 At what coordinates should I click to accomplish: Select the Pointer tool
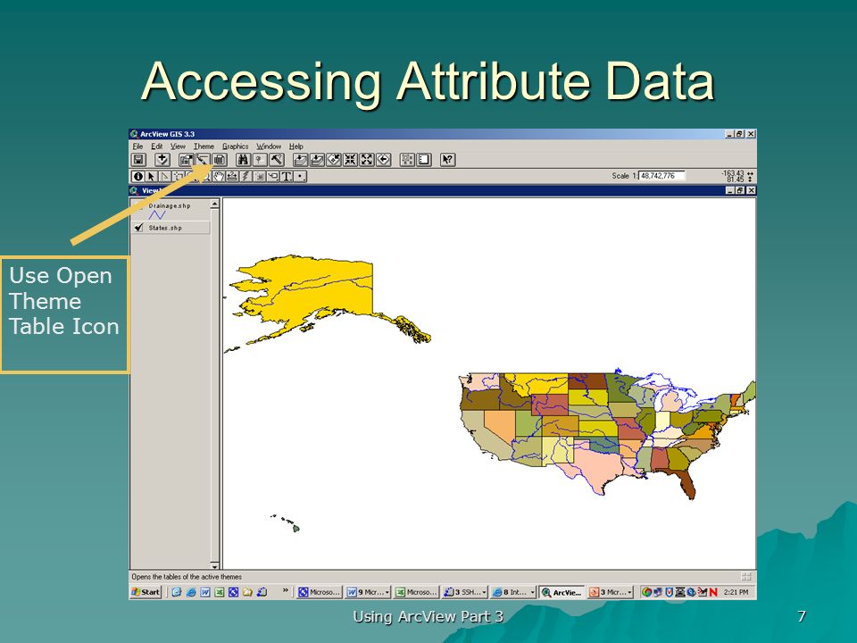[152, 176]
